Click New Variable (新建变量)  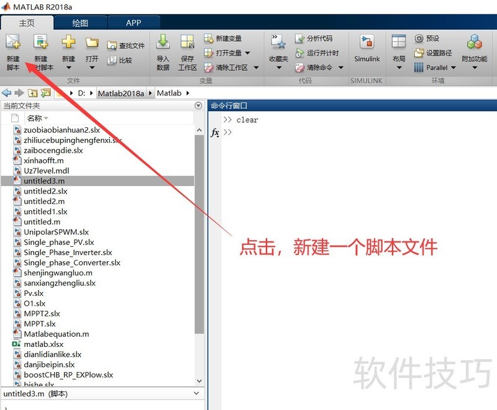point(222,38)
